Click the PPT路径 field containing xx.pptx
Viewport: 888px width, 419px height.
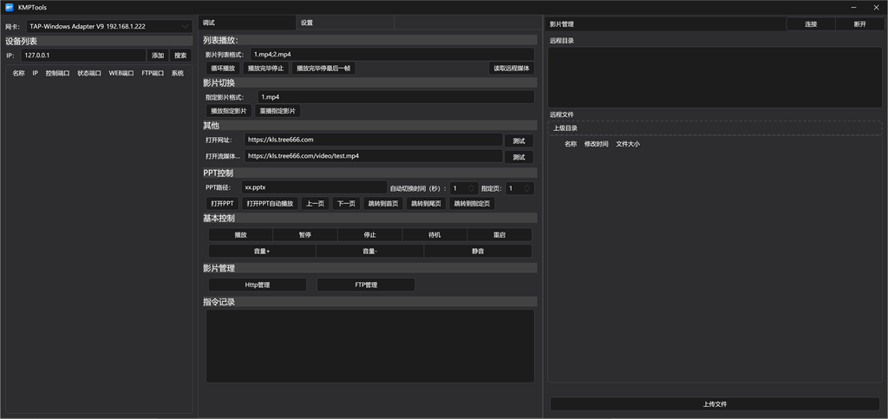click(314, 187)
